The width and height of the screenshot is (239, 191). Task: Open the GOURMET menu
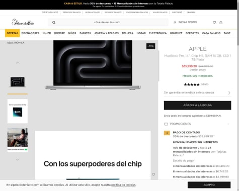[176, 33]
